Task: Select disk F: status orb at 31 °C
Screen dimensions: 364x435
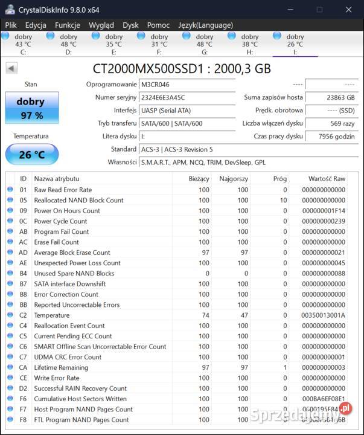Action: click(x=141, y=36)
